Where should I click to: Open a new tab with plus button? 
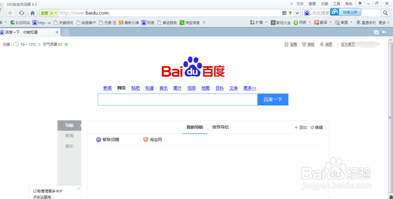[66, 32]
